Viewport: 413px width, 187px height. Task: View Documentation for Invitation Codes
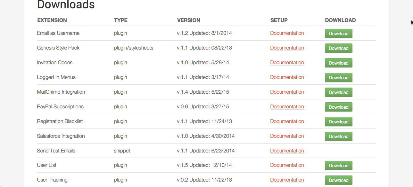coord(287,63)
